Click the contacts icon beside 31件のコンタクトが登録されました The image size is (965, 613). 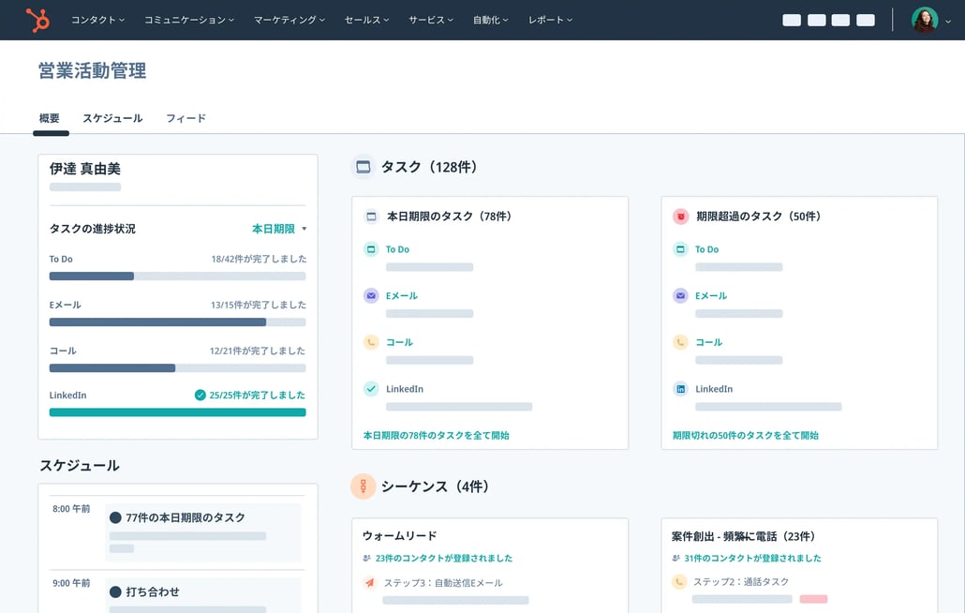(676, 559)
